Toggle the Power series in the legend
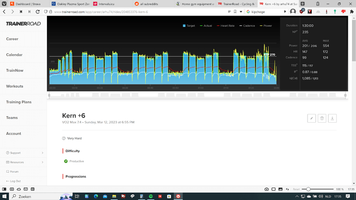 266,26
